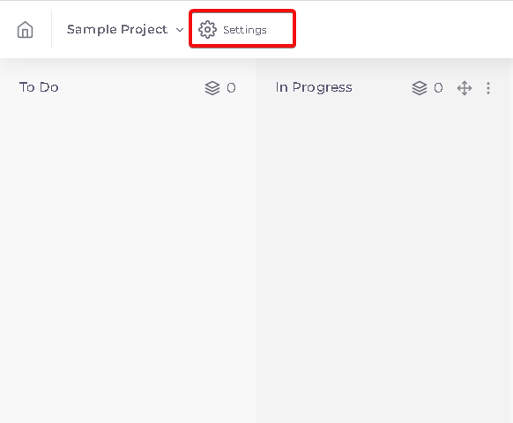Click the letter S in Sample Project
513x423 pixels.
tap(71, 29)
